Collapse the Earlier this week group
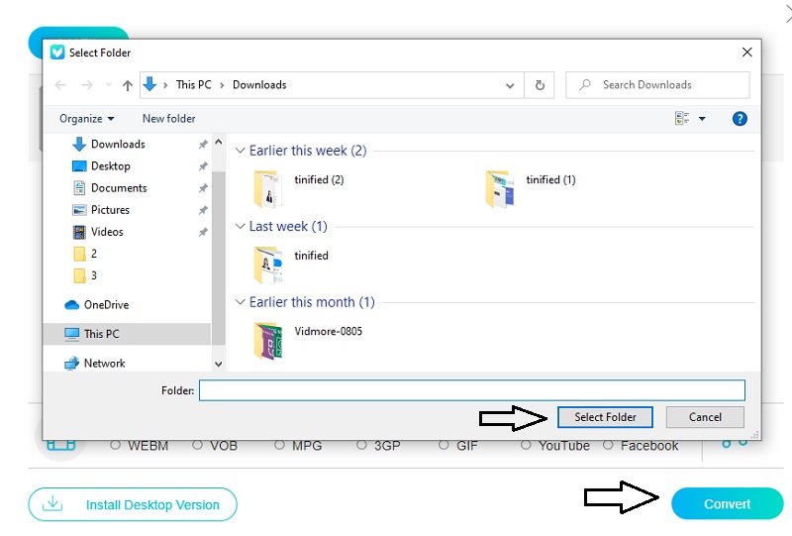The image size is (792, 536). tap(240, 152)
